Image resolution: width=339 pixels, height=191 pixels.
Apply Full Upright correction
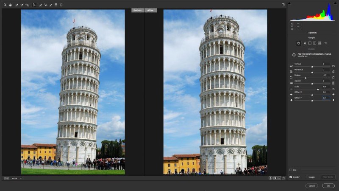(320, 43)
